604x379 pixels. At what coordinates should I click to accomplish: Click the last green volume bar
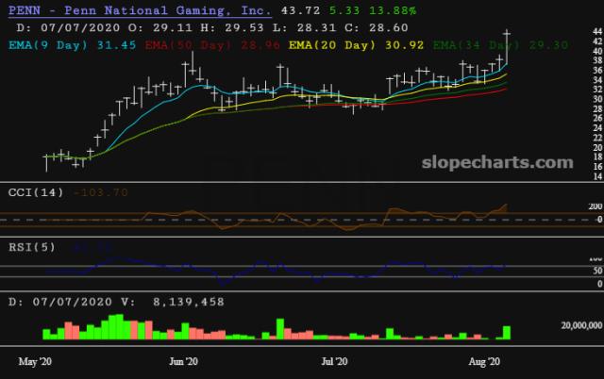point(508,333)
